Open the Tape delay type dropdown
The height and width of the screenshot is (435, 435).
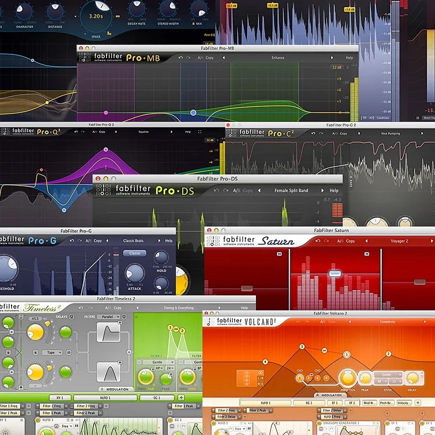pos(52,352)
